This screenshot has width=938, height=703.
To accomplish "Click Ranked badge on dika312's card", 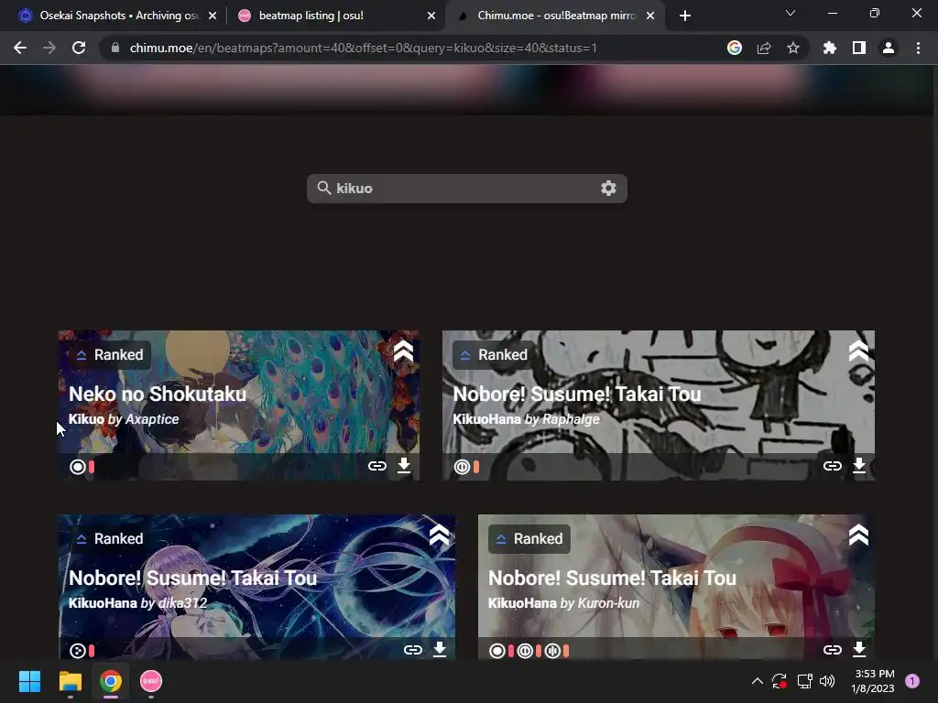I will [110, 538].
